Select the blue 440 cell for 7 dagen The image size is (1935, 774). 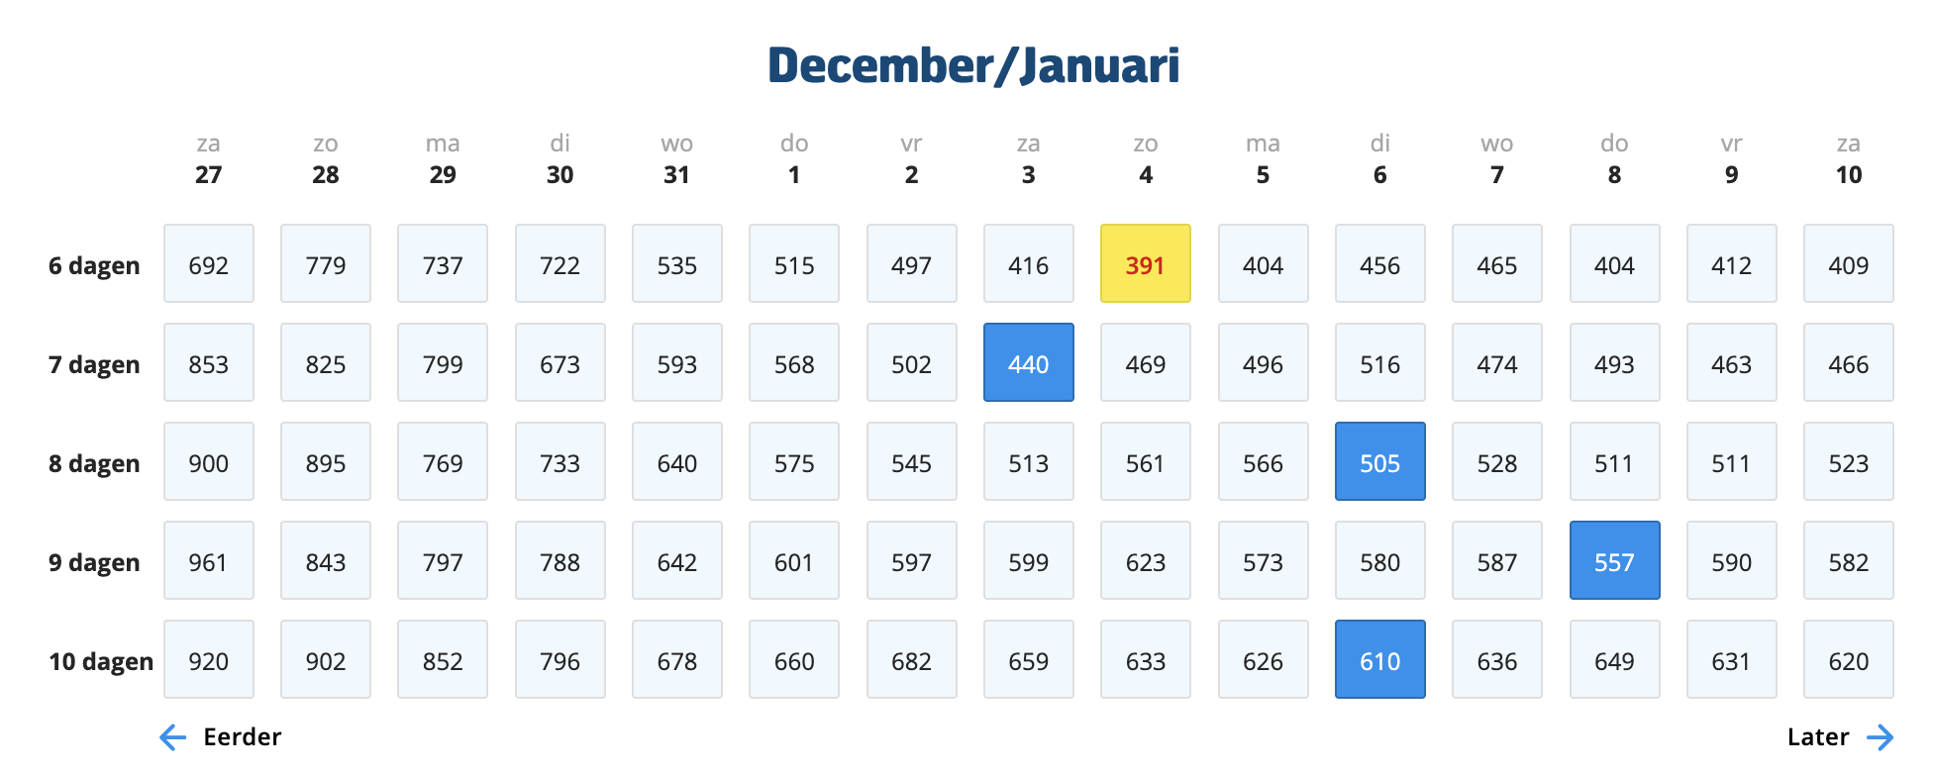(x=1028, y=363)
